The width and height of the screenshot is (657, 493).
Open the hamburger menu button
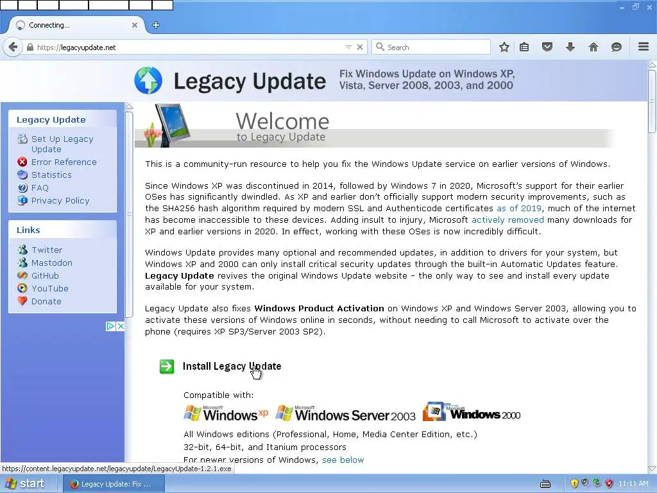click(644, 46)
